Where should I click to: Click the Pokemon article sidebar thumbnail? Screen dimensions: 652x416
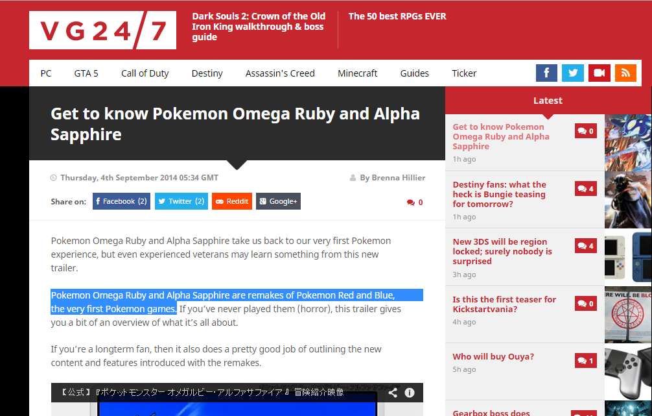628,142
